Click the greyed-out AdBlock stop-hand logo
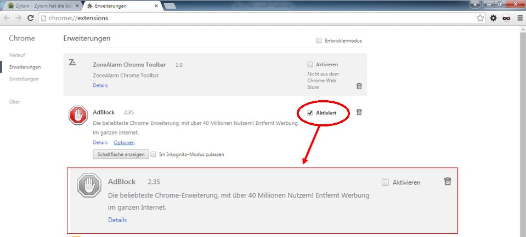Screen dimensions: 526x237 [x=89, y=185]
